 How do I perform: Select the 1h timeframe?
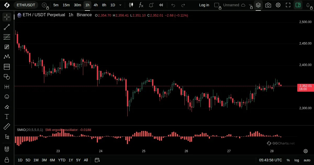[x=87, y=5]
